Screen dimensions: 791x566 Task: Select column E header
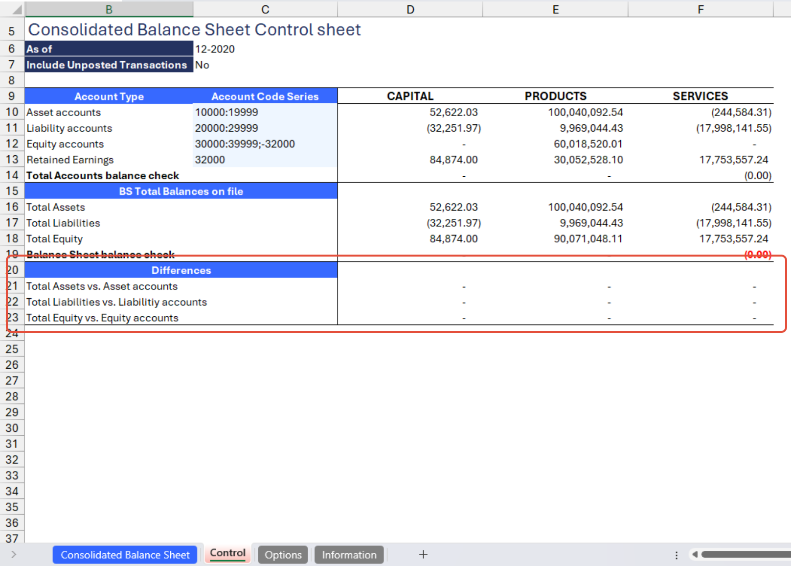pos(555,9)
